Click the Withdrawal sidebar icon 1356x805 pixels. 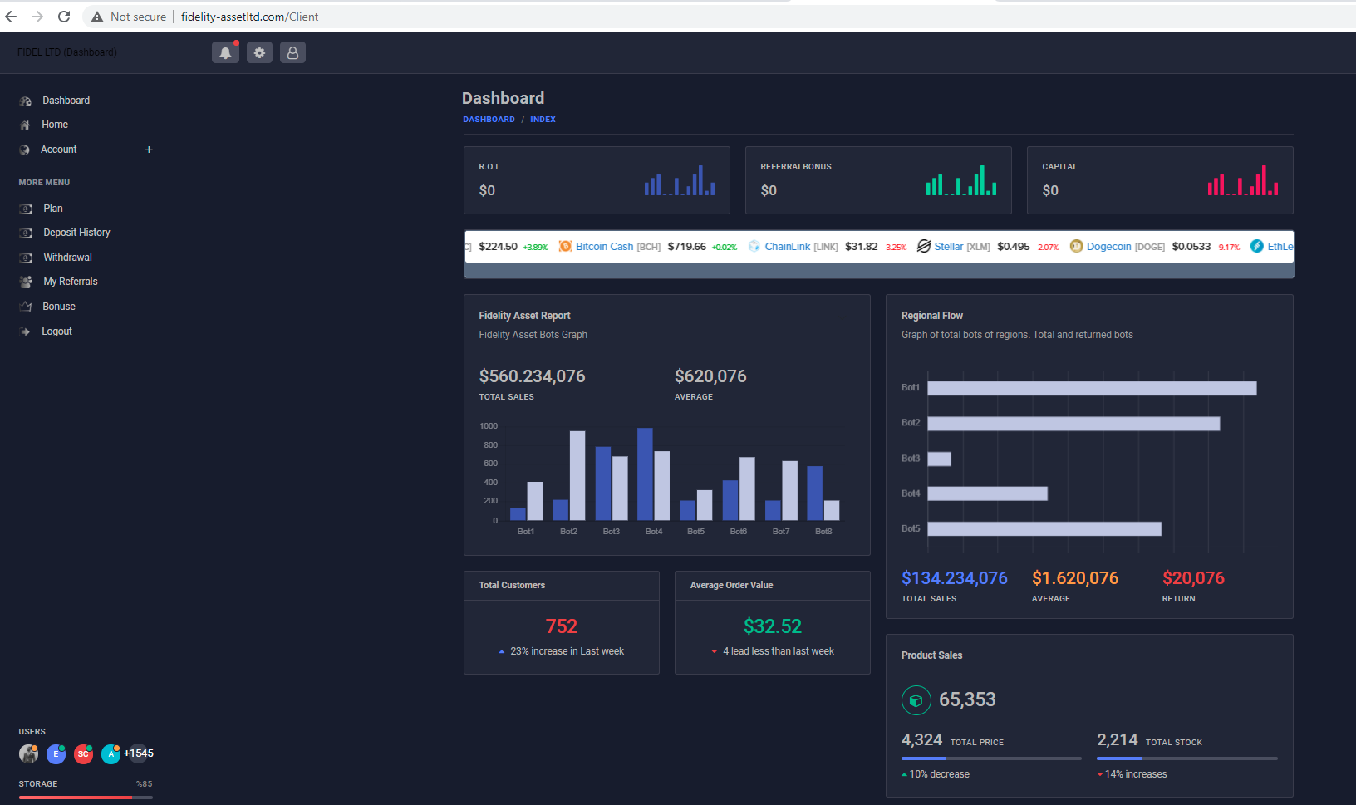click(26, 258)
